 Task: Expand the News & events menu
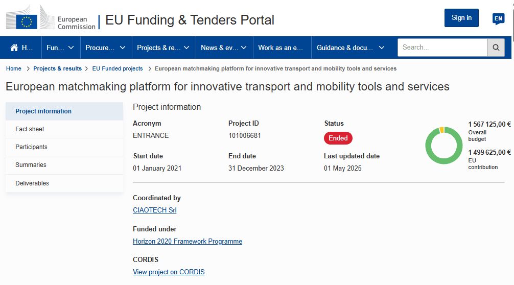click(223, 47)
